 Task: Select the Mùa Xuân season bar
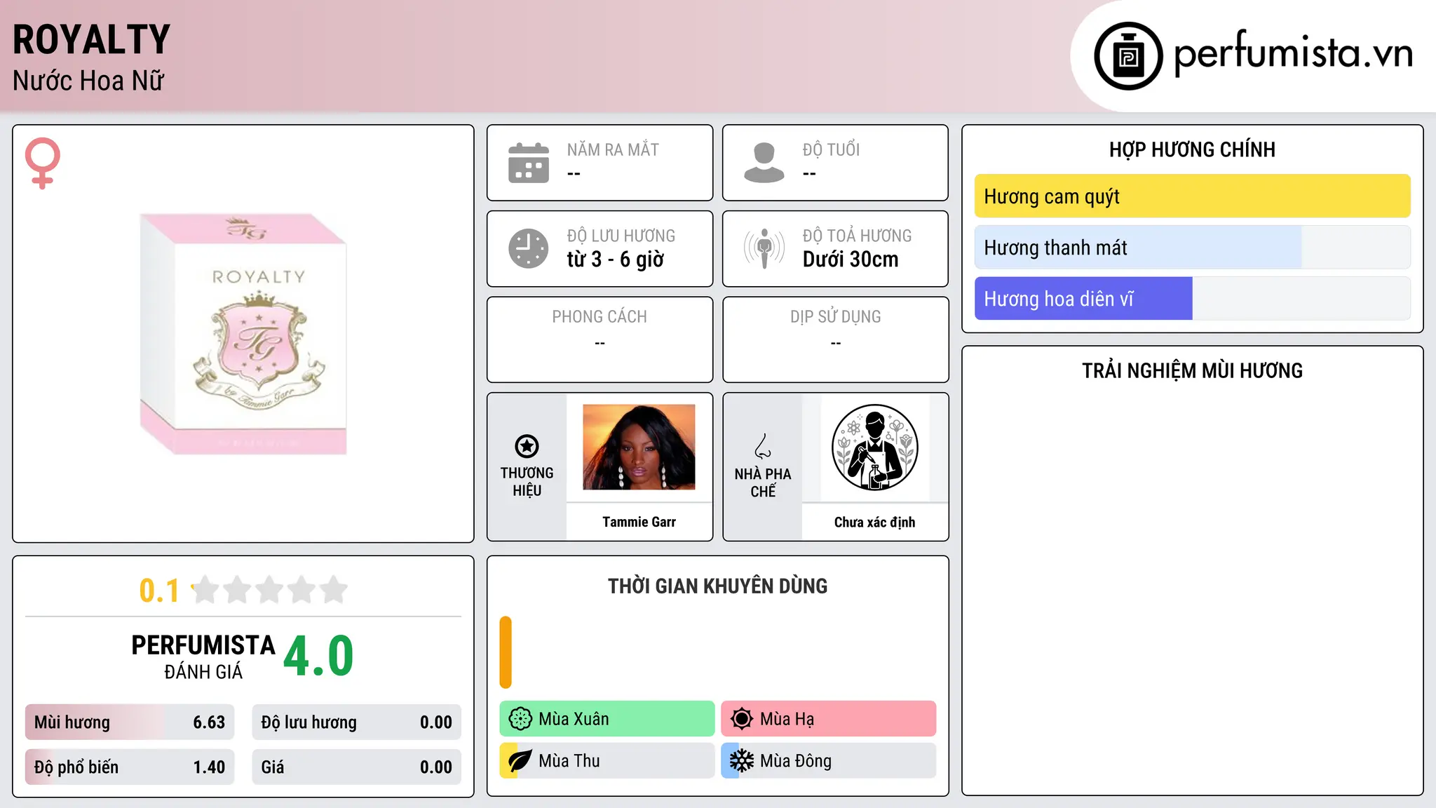[x=607, y=719]
